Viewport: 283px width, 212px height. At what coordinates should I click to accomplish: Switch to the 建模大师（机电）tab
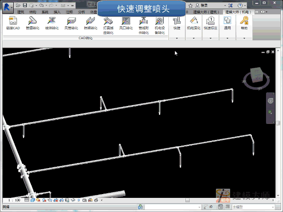tap(238, 12)
